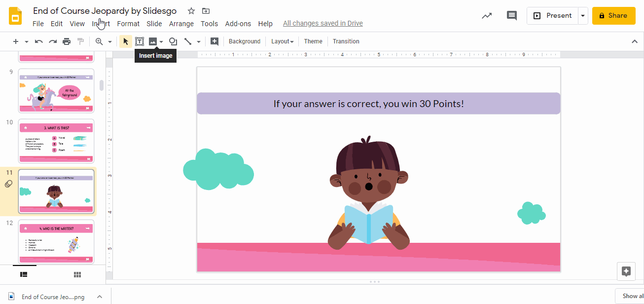Select the large teal cloud shape

point(218,169)
